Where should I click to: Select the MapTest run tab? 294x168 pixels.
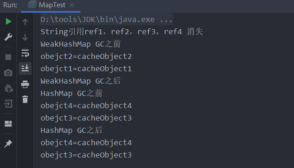tap(51, 5)
